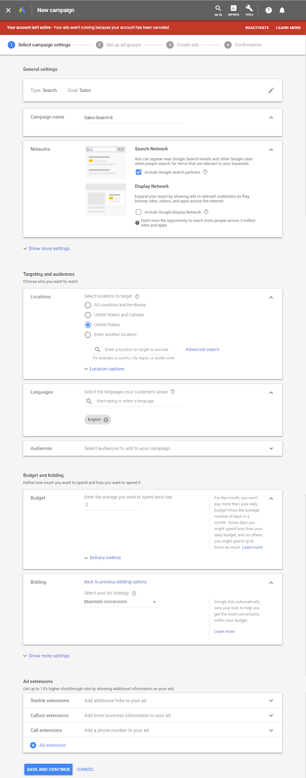Collapse the Bidding section
Image resolution: width=306 pixels, height=778 pixels.
pyautogui.click(x=271, y=583)
